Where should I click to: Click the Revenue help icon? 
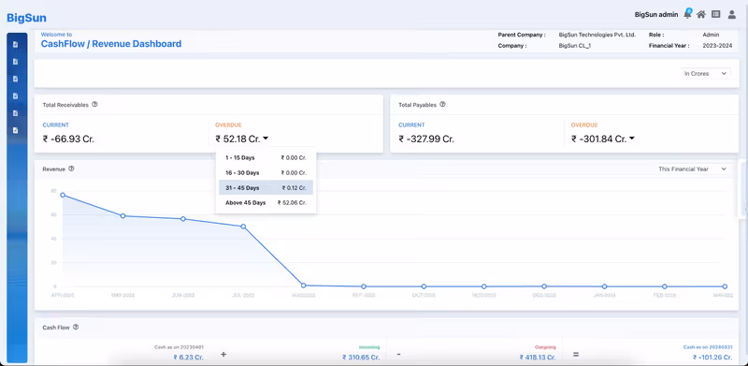(72, 168)
